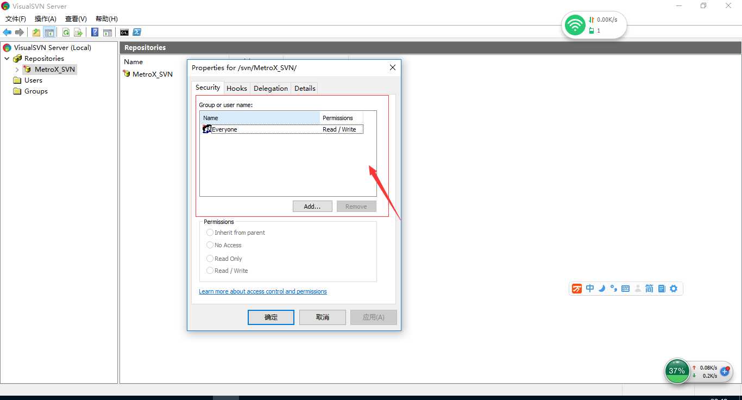Click the Add... button
Image resolution: width=742 pixels, height=400 pixels.
pos(312,207)
